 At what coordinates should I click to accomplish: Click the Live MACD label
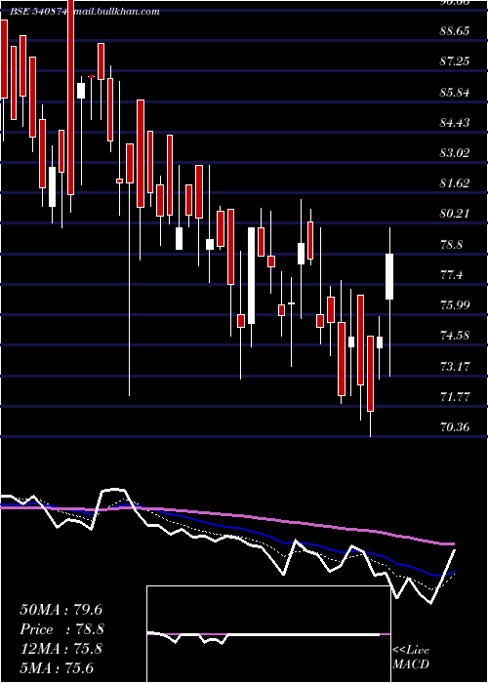pos(411,658)
